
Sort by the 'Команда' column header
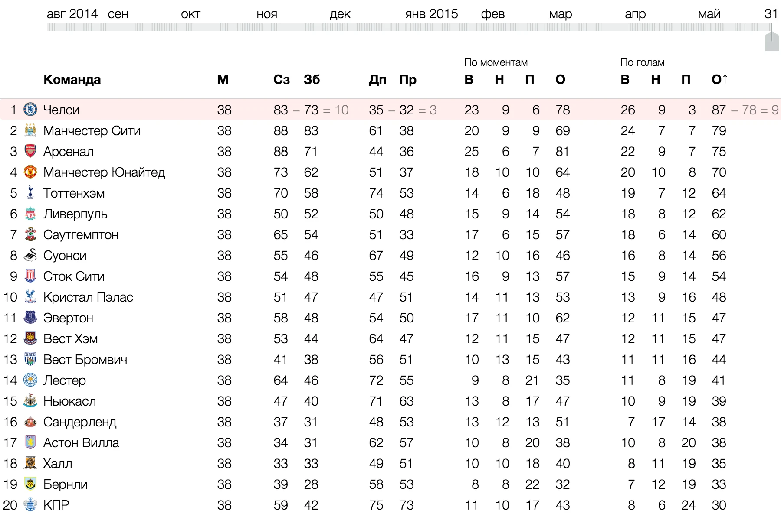click(x=72, y=80)
